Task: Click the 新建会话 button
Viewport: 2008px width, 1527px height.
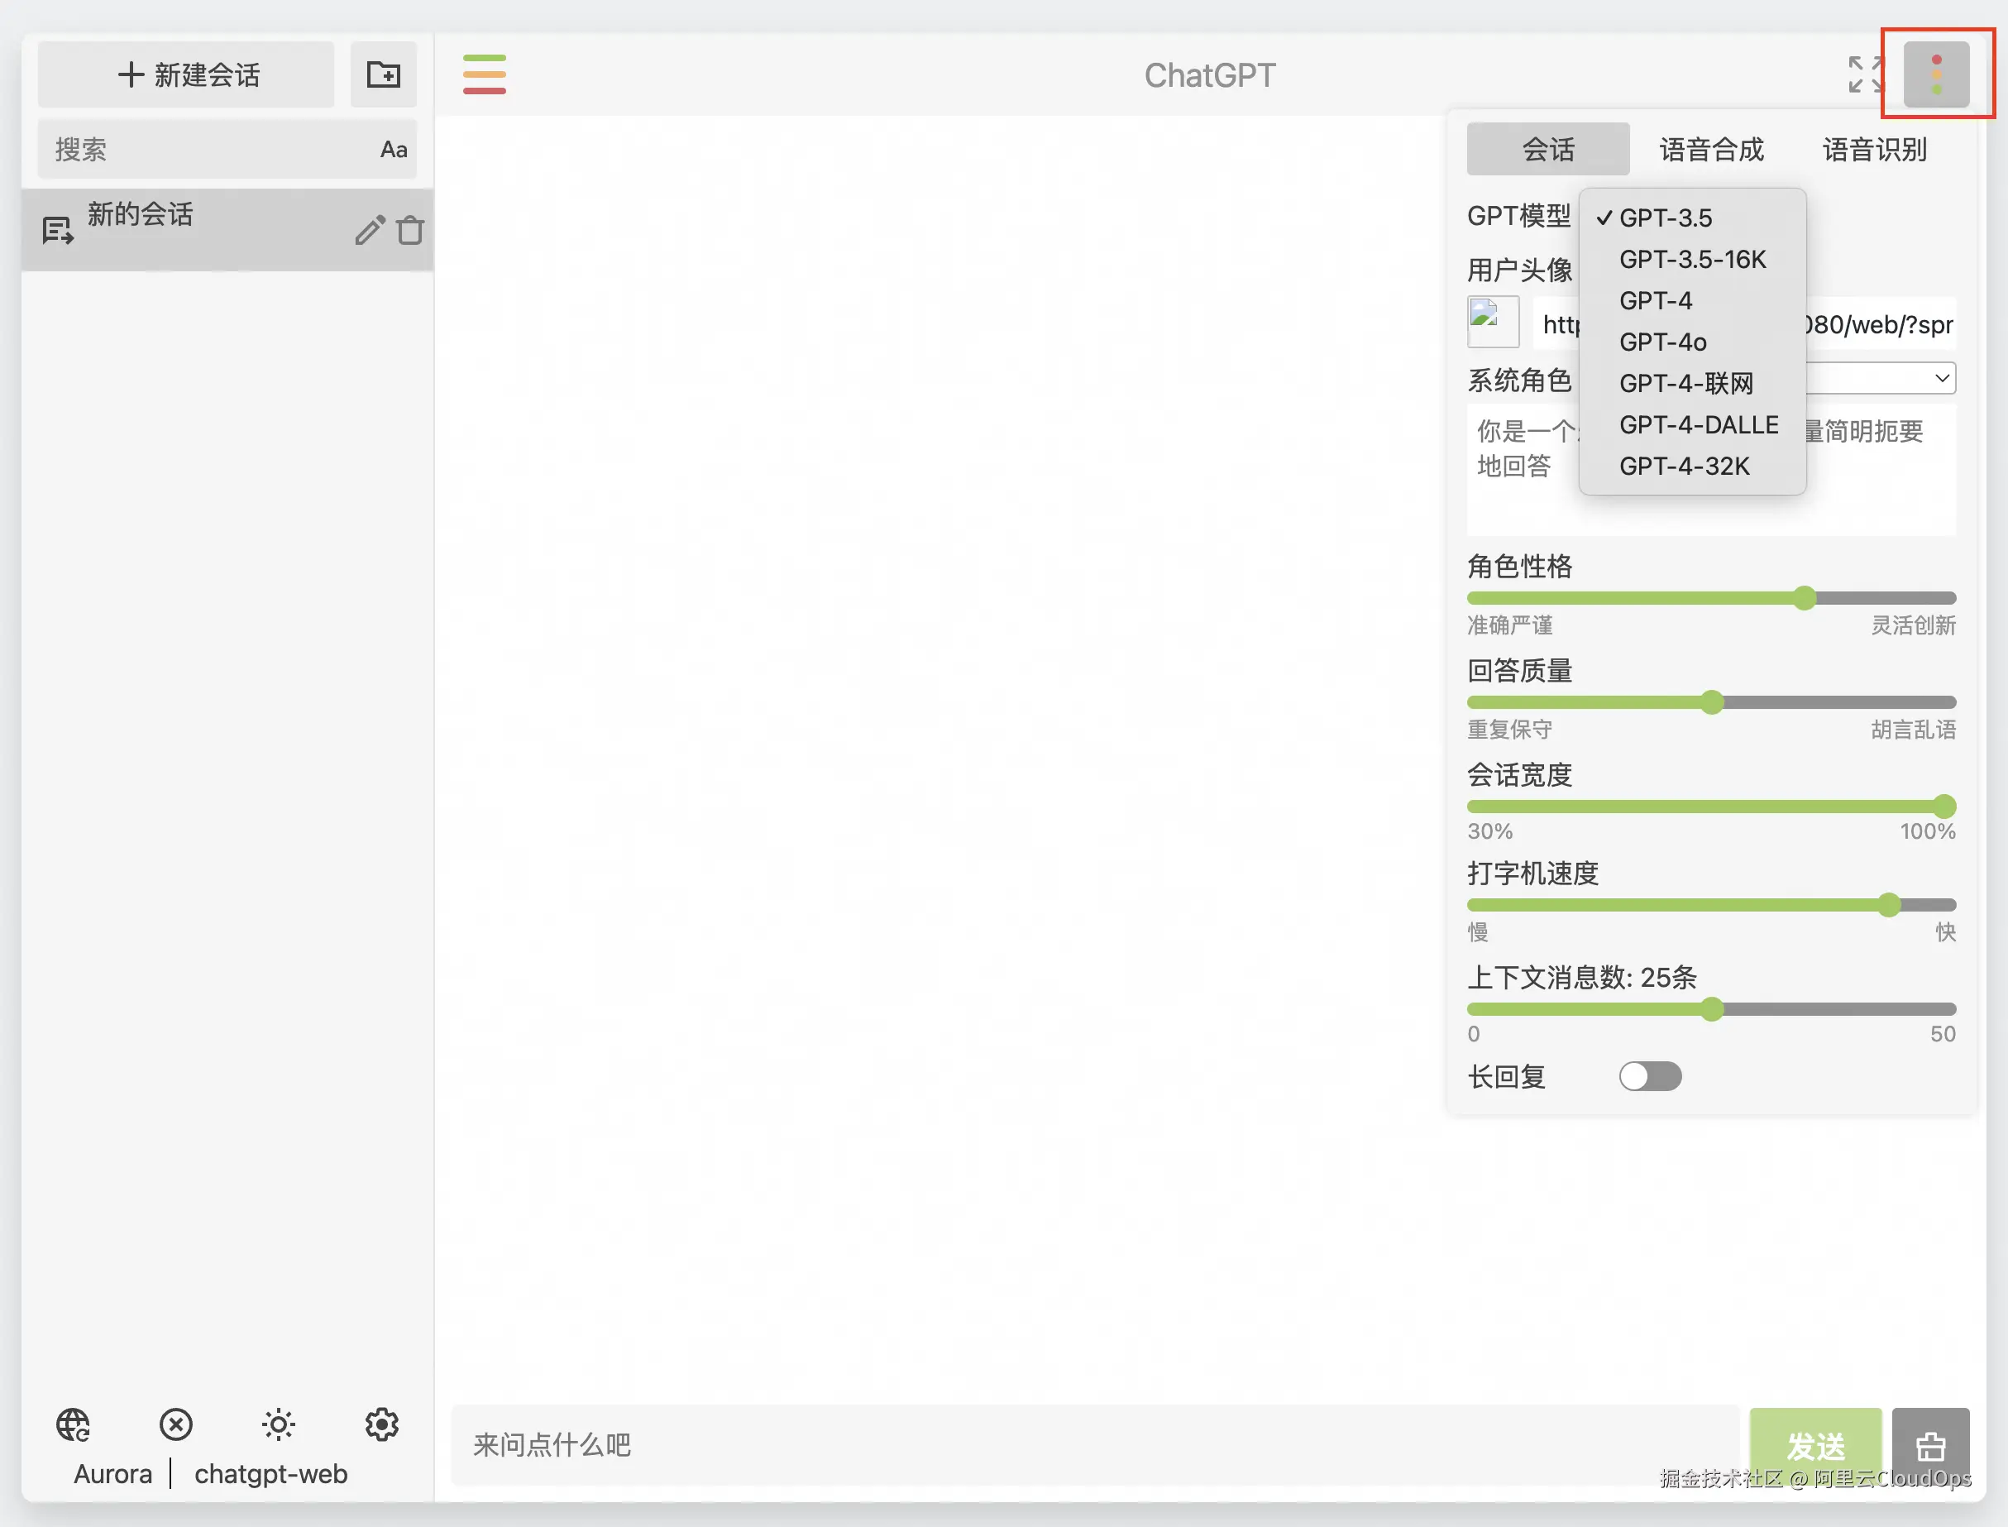Action: (187, 74)
